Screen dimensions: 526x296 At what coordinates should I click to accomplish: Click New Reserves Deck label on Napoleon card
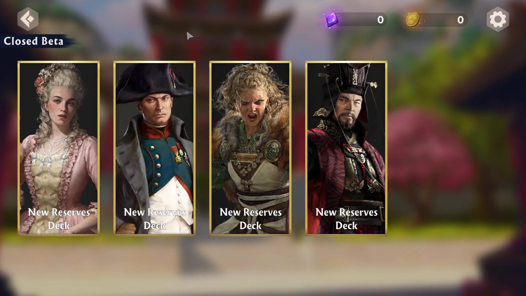155,219
